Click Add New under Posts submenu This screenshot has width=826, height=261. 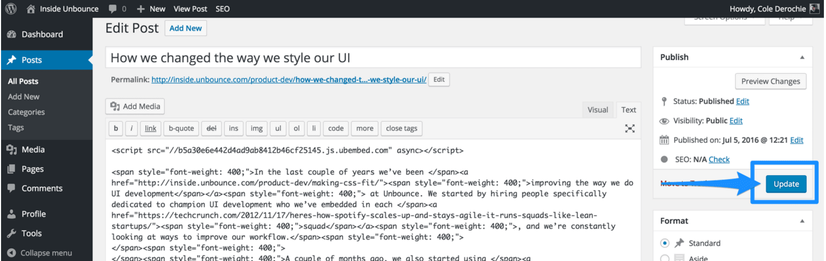tap(24, 97)
